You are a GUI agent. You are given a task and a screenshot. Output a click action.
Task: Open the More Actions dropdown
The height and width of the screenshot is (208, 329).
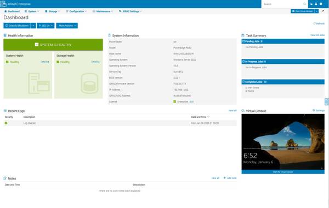[x=67, y=26]
